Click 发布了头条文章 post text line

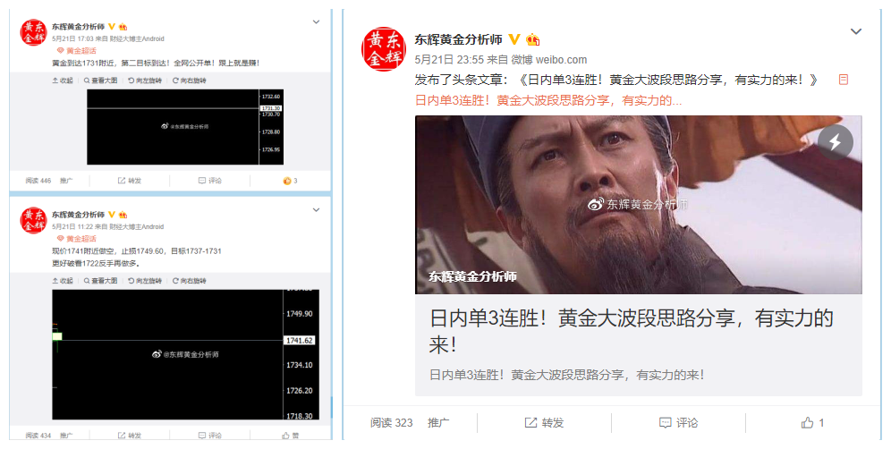point(616,80)
